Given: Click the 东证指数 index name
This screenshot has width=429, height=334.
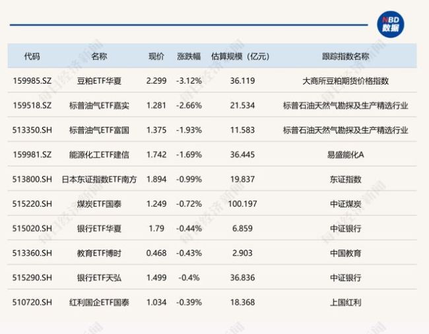Looking at the screenshot, I should tap(346, 180).
